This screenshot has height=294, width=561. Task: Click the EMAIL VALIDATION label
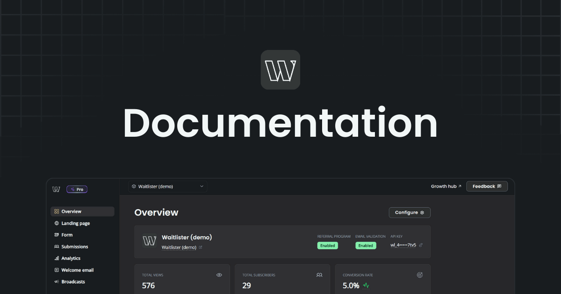370,237
